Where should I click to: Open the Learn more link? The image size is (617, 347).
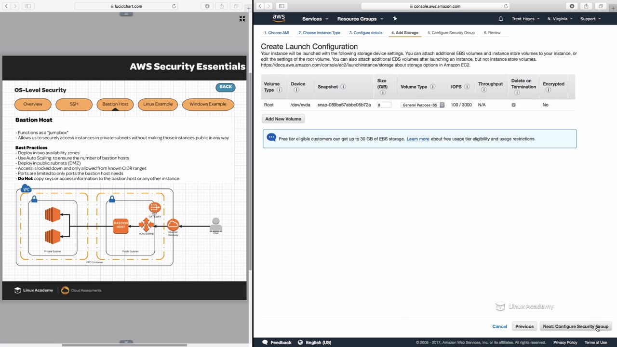pyautogui.click(x=418, y=139)
